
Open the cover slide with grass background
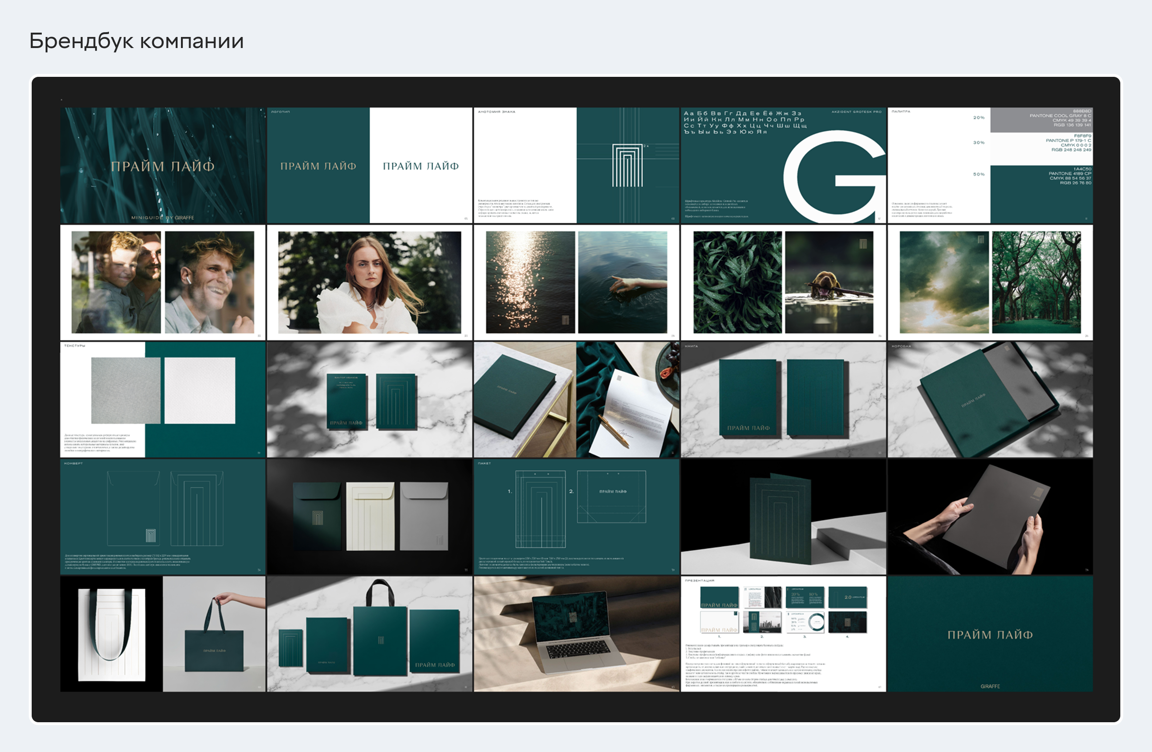(x=163, y=165)
